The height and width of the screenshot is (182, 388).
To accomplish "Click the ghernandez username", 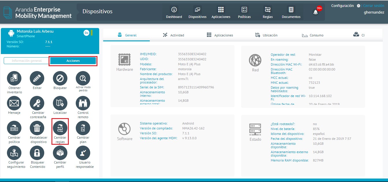I will [x=374, y=12].
